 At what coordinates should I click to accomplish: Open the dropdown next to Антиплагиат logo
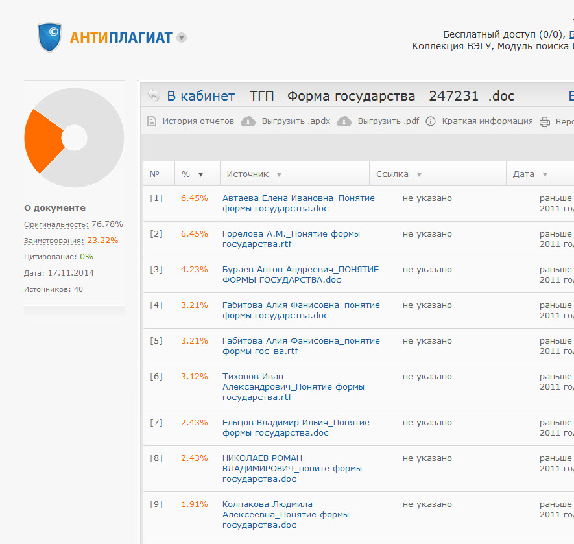tap(182, 38)
